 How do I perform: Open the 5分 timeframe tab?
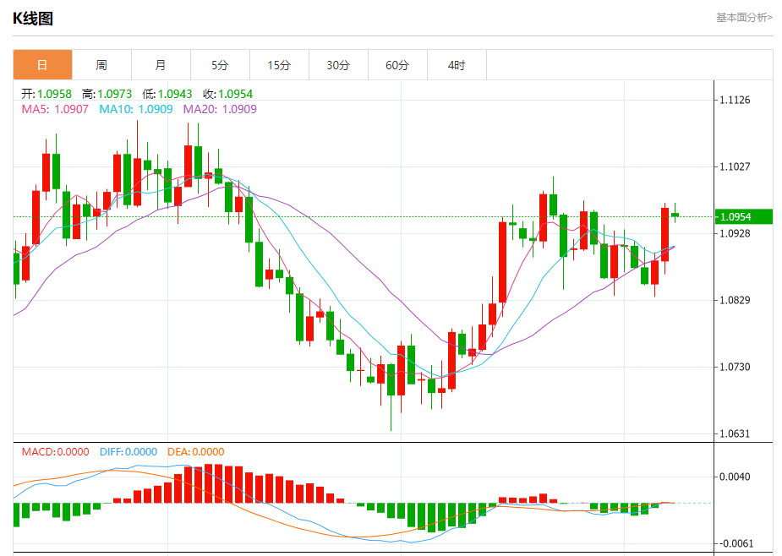(220, 65)
